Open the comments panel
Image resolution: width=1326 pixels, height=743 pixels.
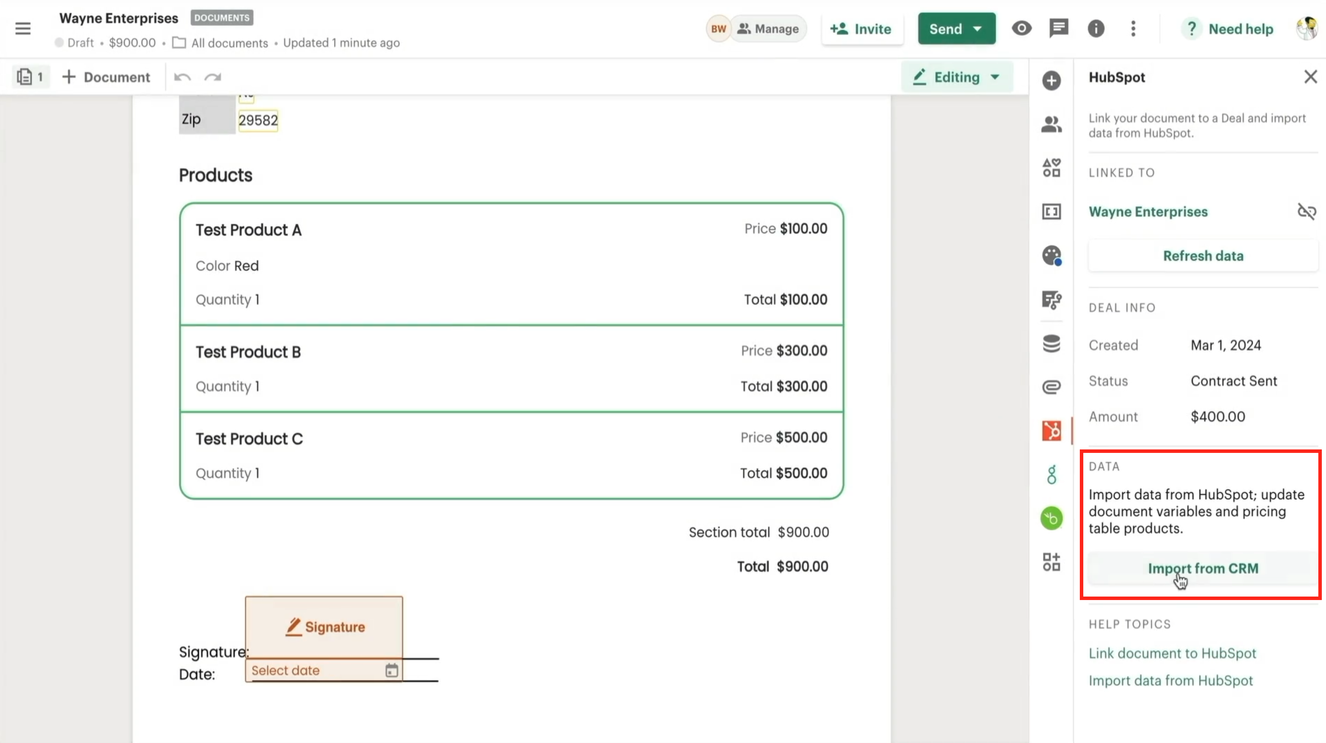click(x=1059, y=29)
